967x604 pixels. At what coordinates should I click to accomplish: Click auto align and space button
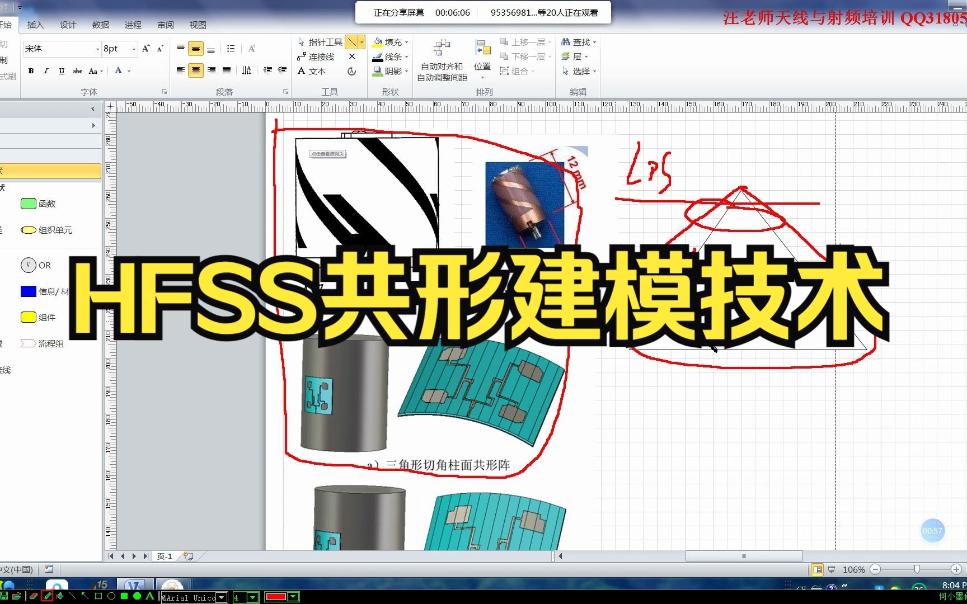pyautogui.click(x=442, y=60)
